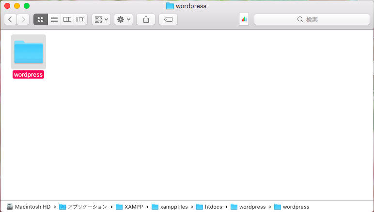Go to htdocs in path bar
Viewport: 374px width, 212px height.
coord(209,207)
